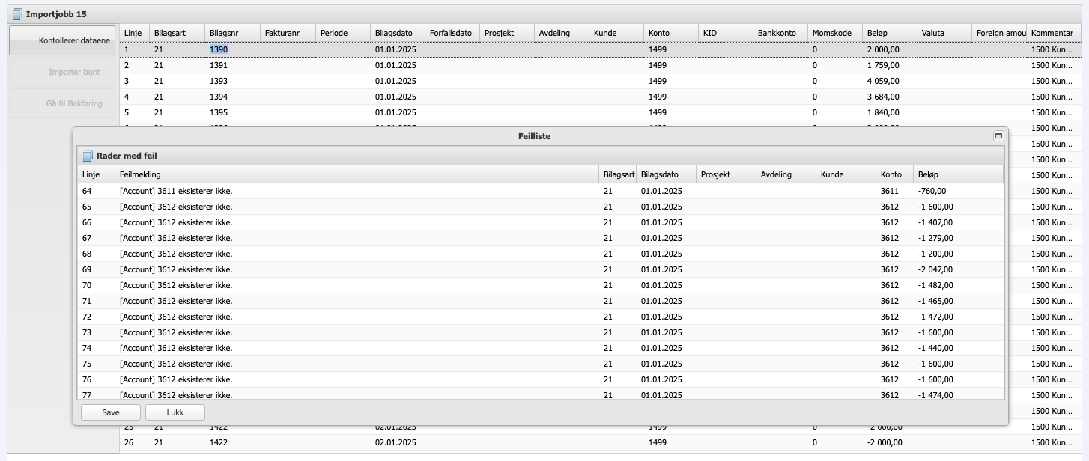1089x461 pixels.
Task: Click the Forfallsdato column header
Action: click(451, 33)
